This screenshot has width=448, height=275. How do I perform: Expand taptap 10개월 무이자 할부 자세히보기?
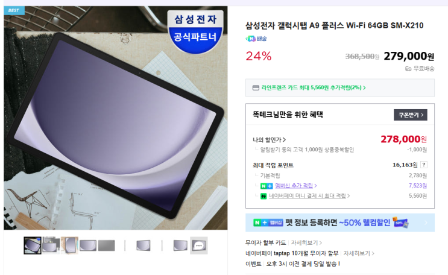(359, 253)
